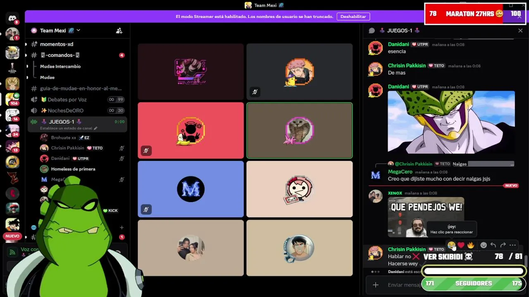React with the joy emoji

pos(451,245)
